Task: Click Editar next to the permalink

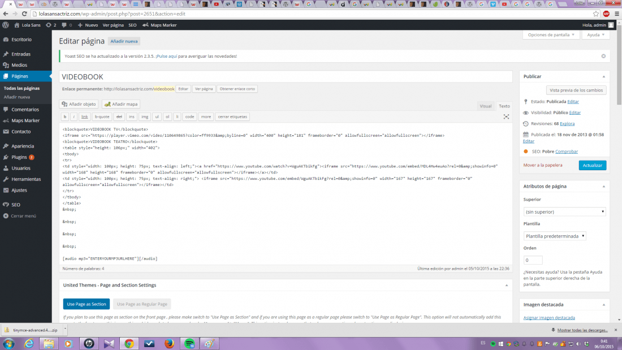Action: point(183,89)
